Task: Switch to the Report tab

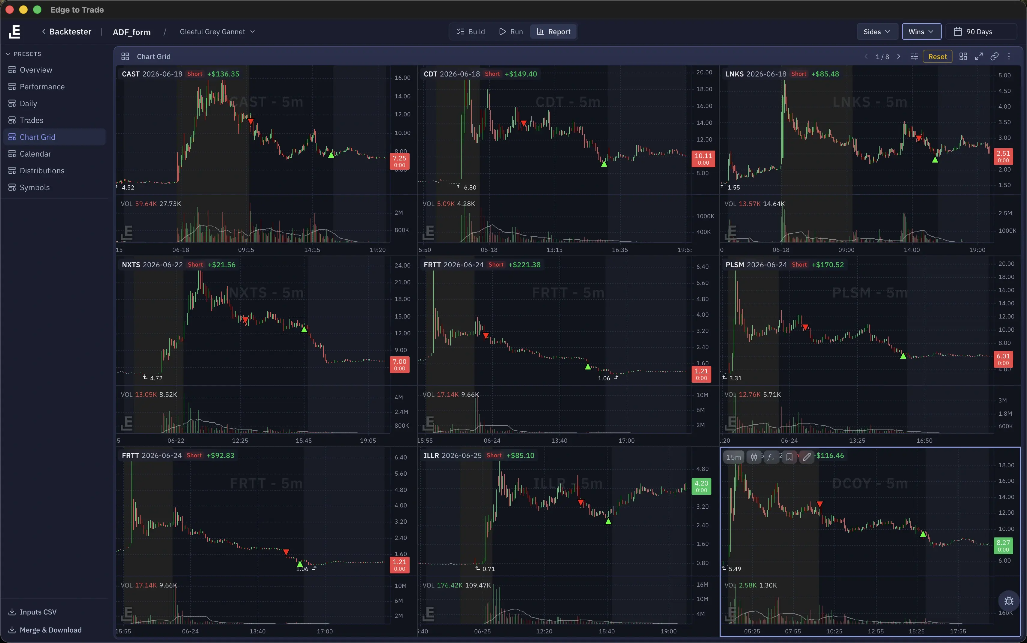Action: pos(553,31)
